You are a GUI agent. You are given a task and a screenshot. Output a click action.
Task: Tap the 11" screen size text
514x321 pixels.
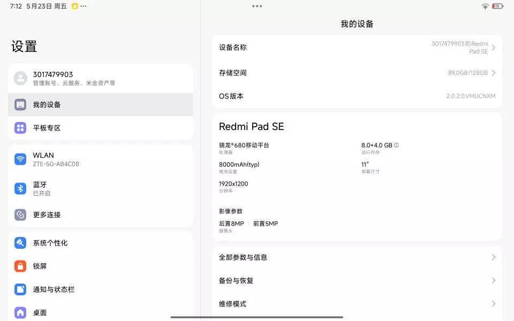pyautogui.click(x=365, y=164)
